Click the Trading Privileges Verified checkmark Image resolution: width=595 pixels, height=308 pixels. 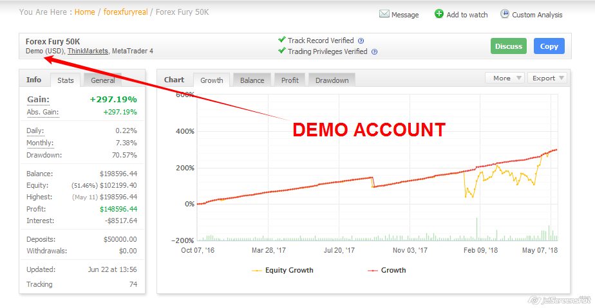(281, 51)
